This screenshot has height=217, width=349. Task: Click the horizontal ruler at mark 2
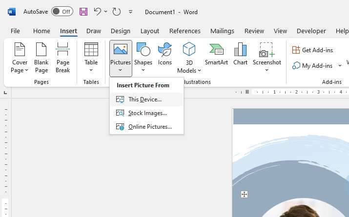tap(296, 92)
